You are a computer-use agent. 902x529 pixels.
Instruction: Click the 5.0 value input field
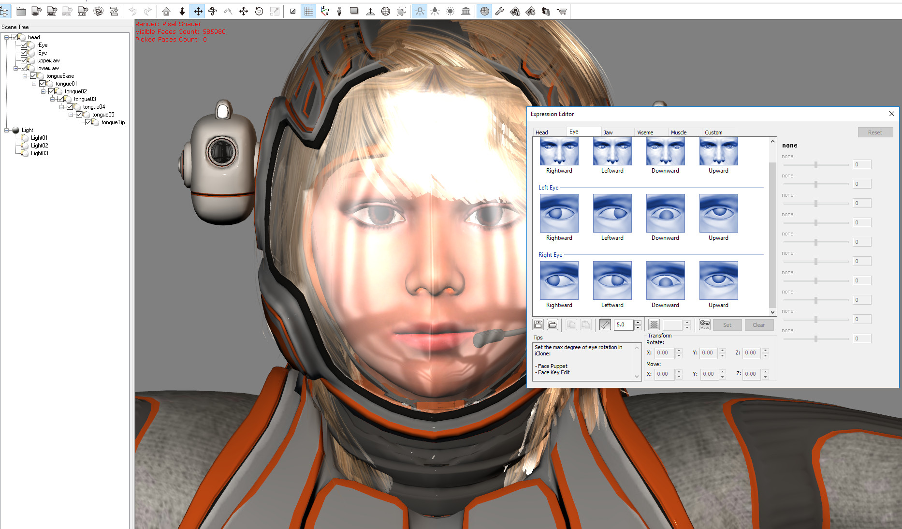click(x=624, y=324)
